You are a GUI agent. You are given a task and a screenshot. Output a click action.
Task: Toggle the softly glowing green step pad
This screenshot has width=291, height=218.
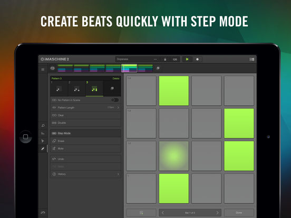coord(174,156)
